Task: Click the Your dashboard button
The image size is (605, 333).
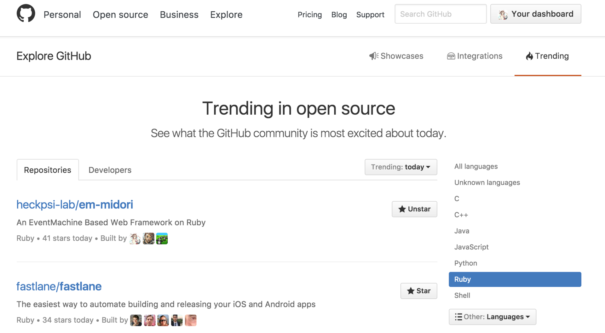Action: (x=536, y=14)
